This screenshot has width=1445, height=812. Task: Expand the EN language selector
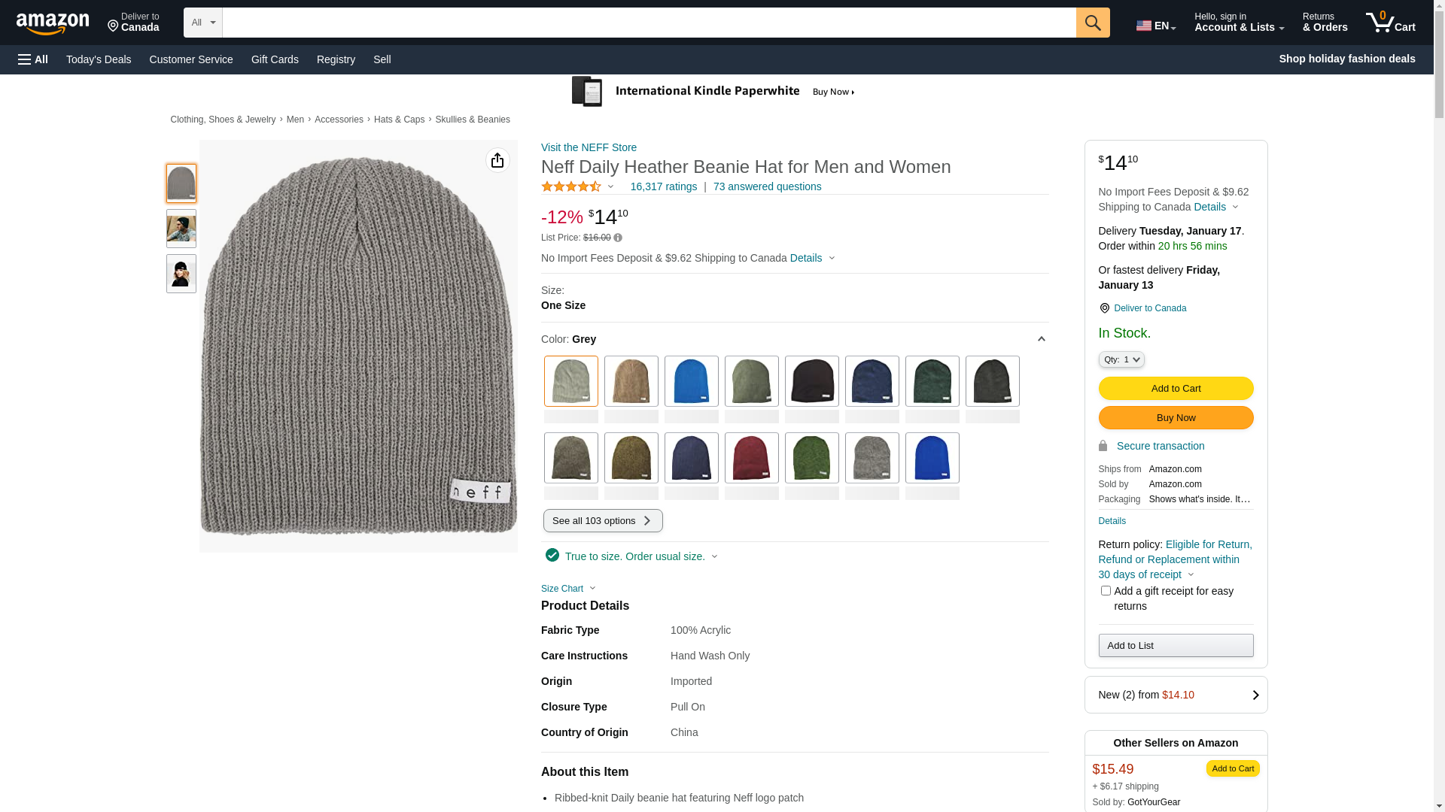(1155, 26)
